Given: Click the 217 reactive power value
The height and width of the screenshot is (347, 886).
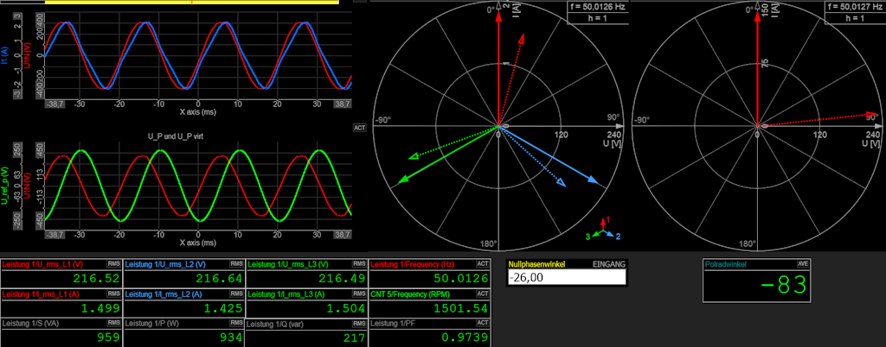Looking at the screenshot, I should pyautogui.click(x=353, y=338).
